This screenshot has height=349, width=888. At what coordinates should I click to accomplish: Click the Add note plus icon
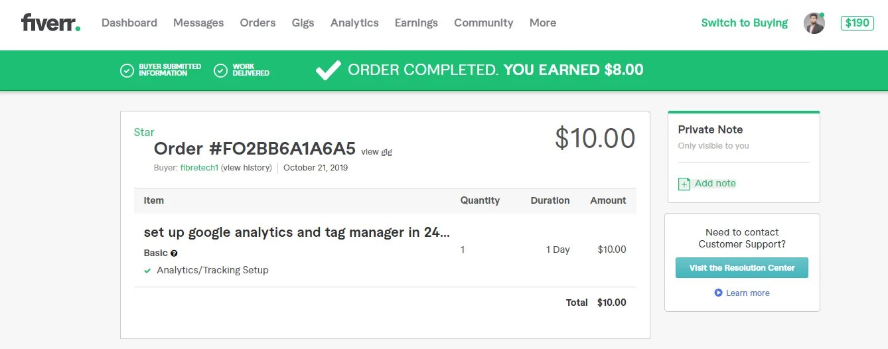click(684, 184)
